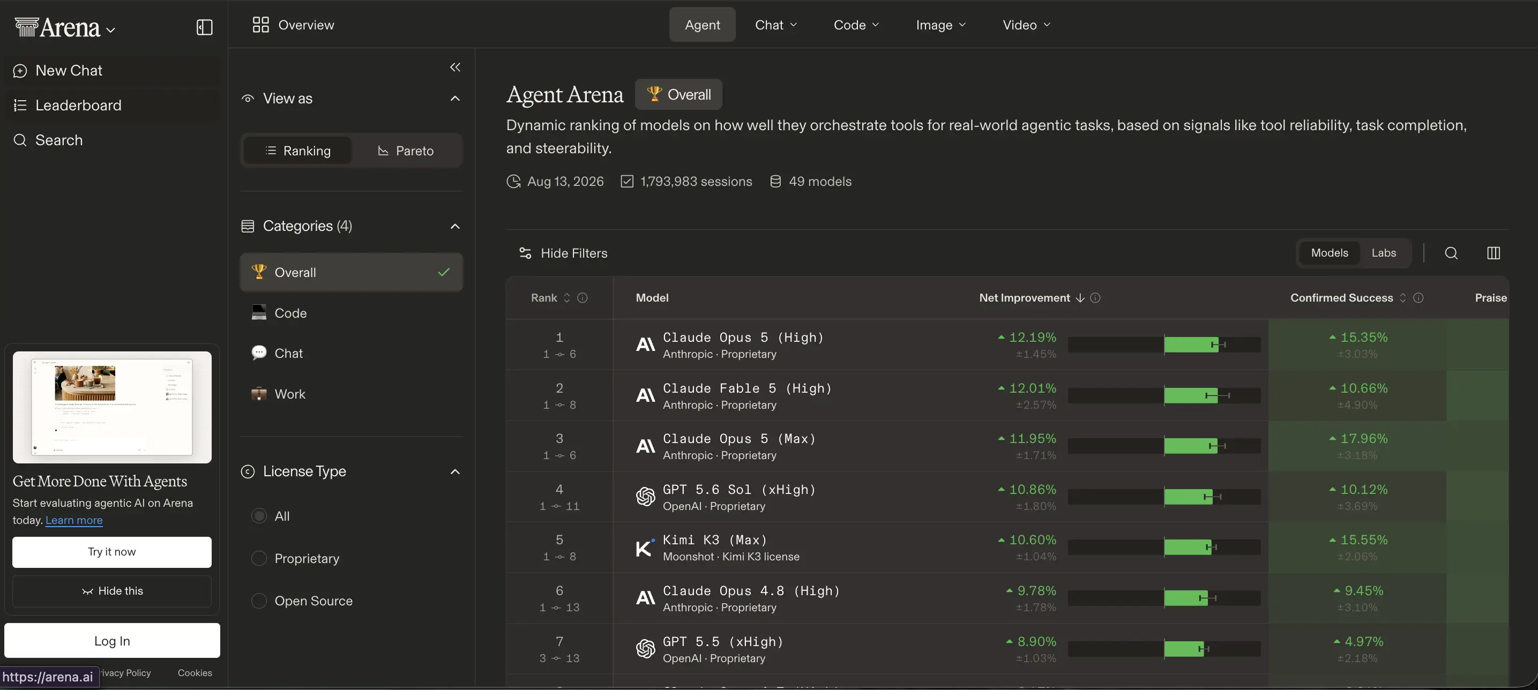The width and height of the screenshot is (1538, 690).
Task: Collapse the Categories section chevron
Action: pos(455,226)
